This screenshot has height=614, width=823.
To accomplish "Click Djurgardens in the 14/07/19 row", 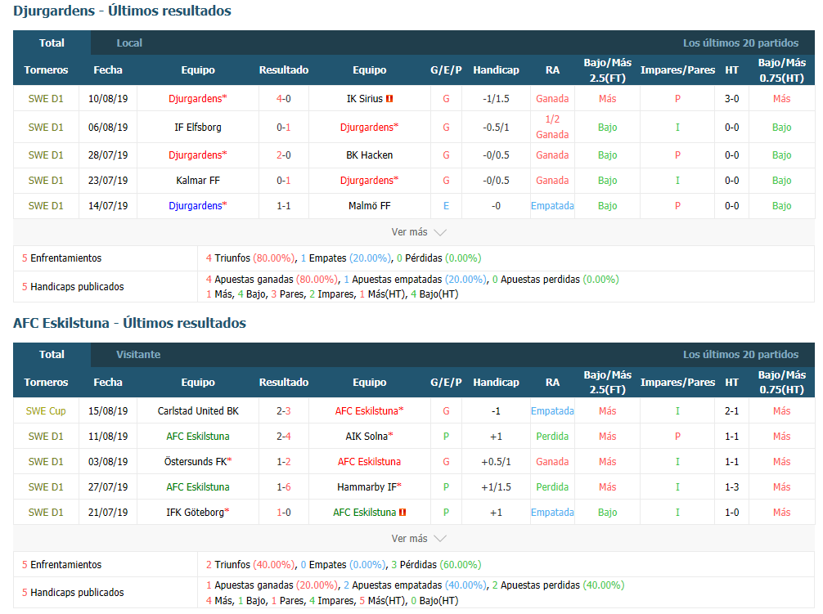I will click(x=196, y=206).
